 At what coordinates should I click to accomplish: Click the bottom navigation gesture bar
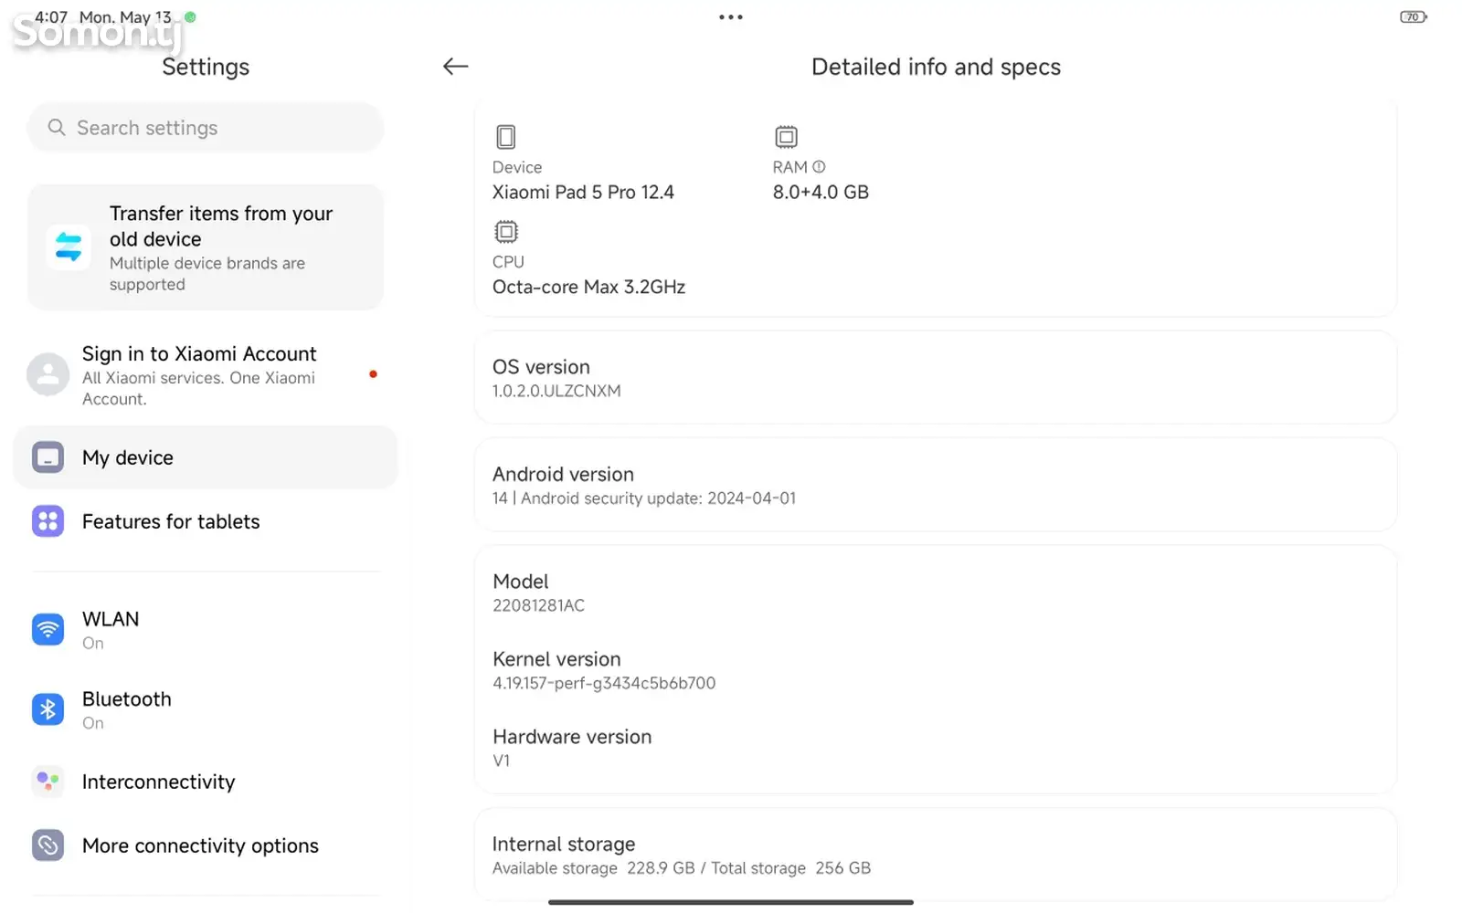[731, 902]
